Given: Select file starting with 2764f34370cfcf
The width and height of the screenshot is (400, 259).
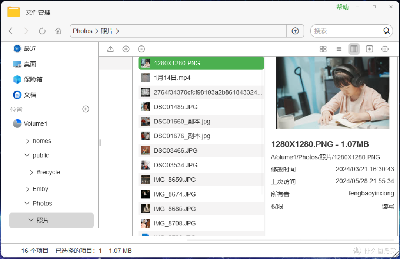Looking at the screenshot, I should tap(201, 92).
